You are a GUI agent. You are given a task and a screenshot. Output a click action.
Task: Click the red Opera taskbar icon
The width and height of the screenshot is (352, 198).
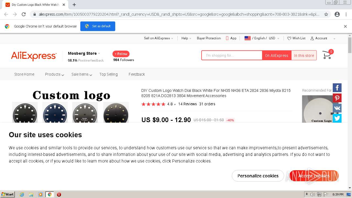pyautogui.click(x=59, y=194)
